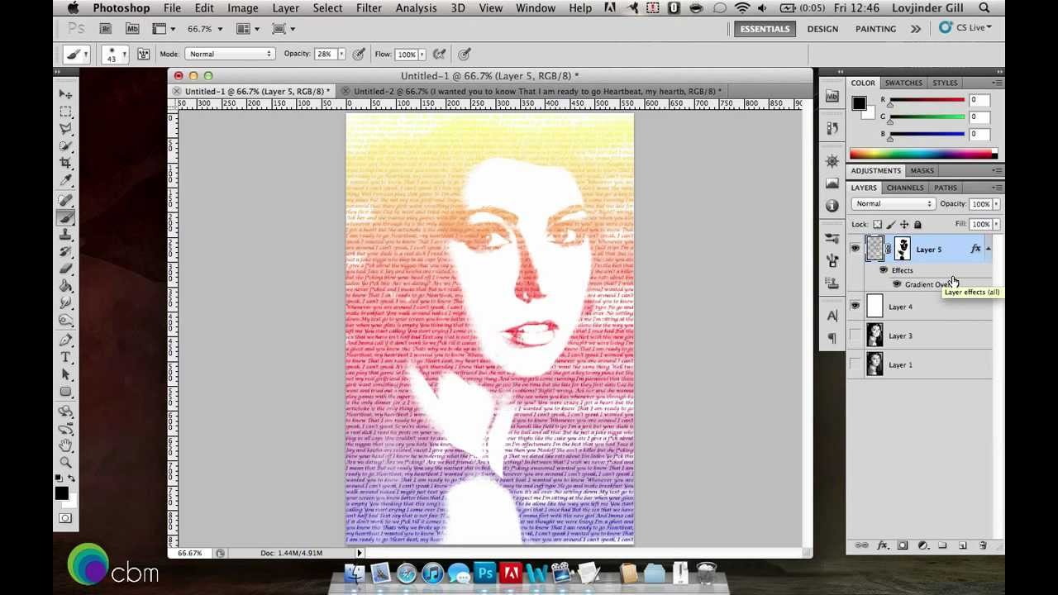
Task: Toggle lock all for the layer
Action: click(x=917, y=224)
